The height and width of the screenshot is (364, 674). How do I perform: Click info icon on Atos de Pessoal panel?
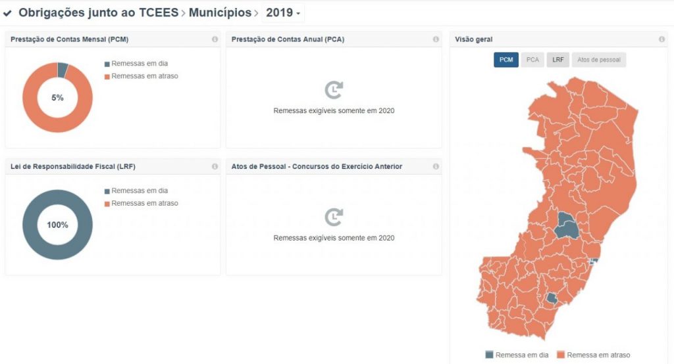[436, 167]
